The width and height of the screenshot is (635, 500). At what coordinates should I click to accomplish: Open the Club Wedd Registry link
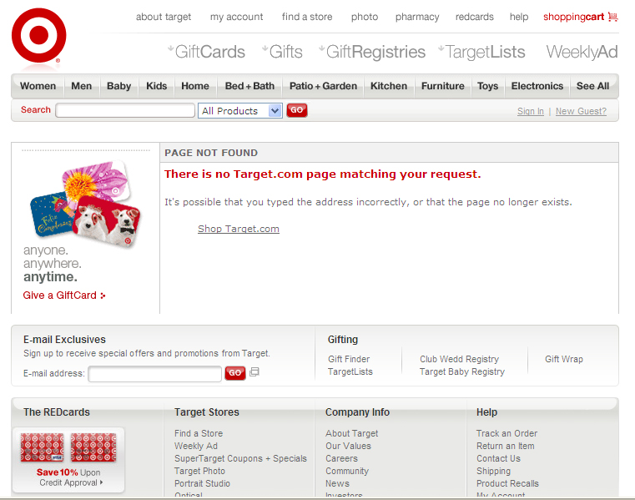pos(459,359)
